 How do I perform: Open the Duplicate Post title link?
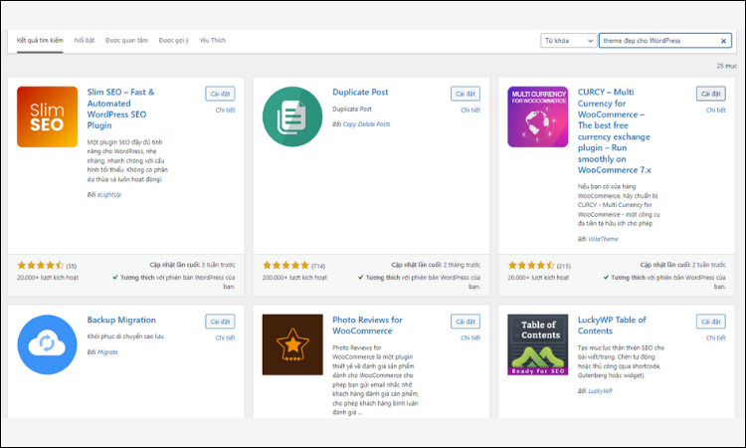[x=360, y=92]
